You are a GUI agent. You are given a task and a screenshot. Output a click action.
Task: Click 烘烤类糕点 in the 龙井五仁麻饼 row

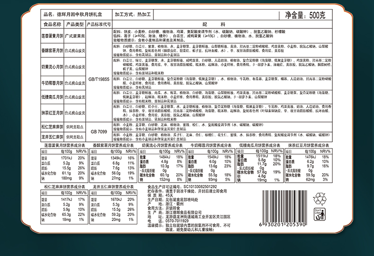(x=75, y=137)
